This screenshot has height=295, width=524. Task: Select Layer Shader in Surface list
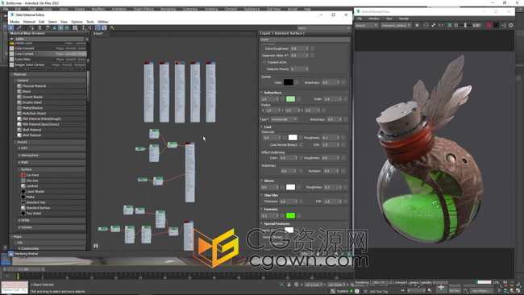(x=35, y=192)
